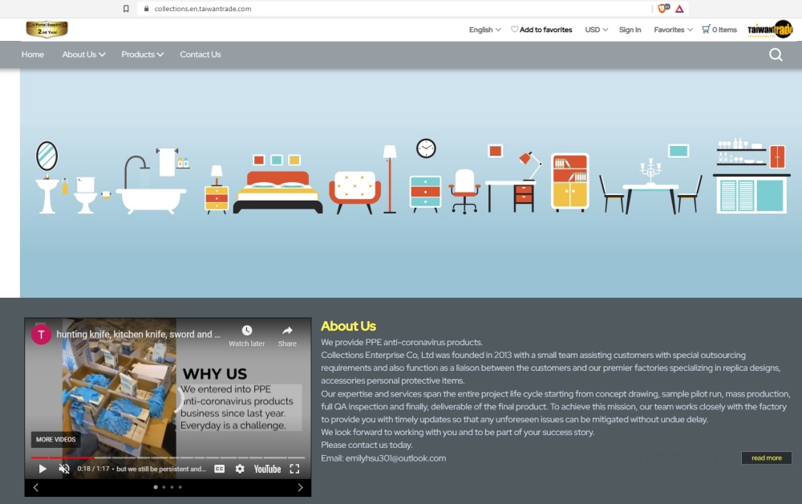Open video settings gear icon
The width and height of the screenshot is (802, 504).
tap(240, 469)
